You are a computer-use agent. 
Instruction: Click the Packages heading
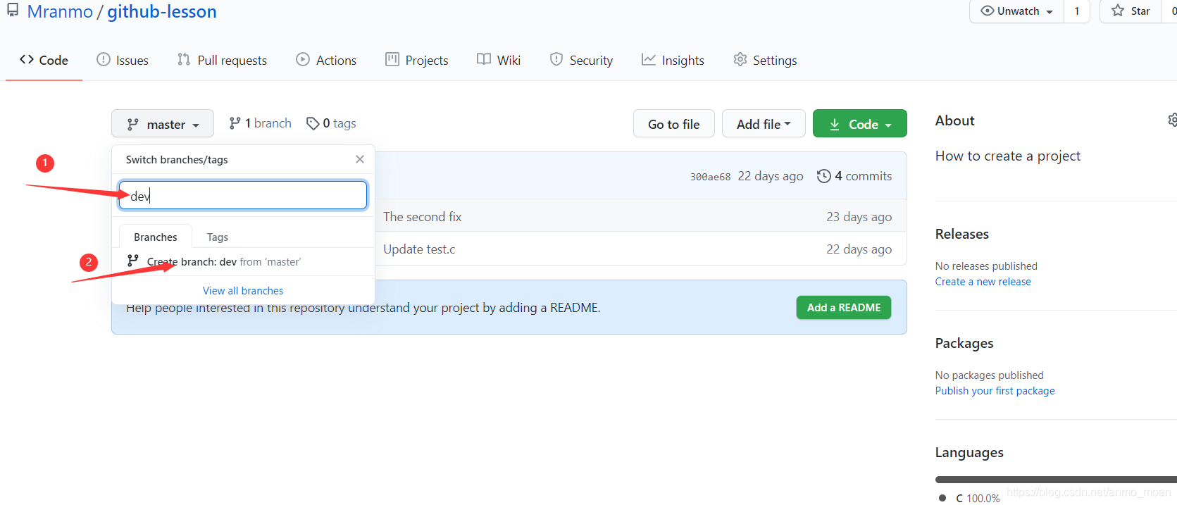[964, 343]
